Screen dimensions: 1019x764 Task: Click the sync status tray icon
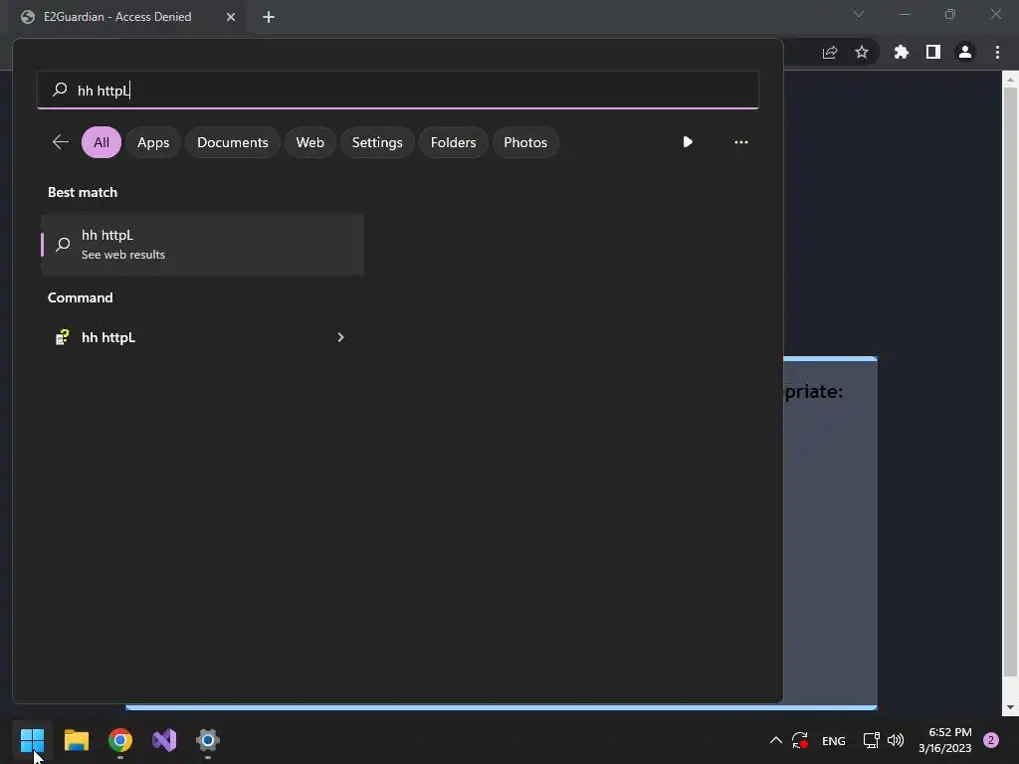800,740
